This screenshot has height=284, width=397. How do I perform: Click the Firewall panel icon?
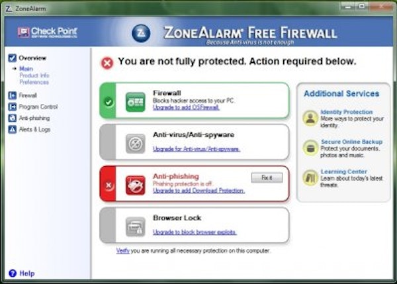coord(136,102)
